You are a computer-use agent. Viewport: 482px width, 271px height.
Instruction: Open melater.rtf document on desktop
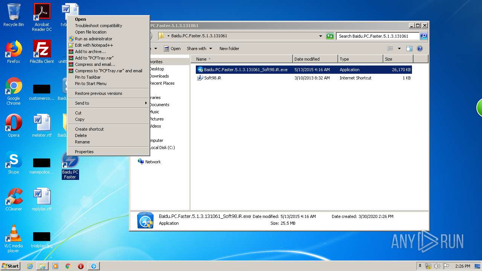42,126
